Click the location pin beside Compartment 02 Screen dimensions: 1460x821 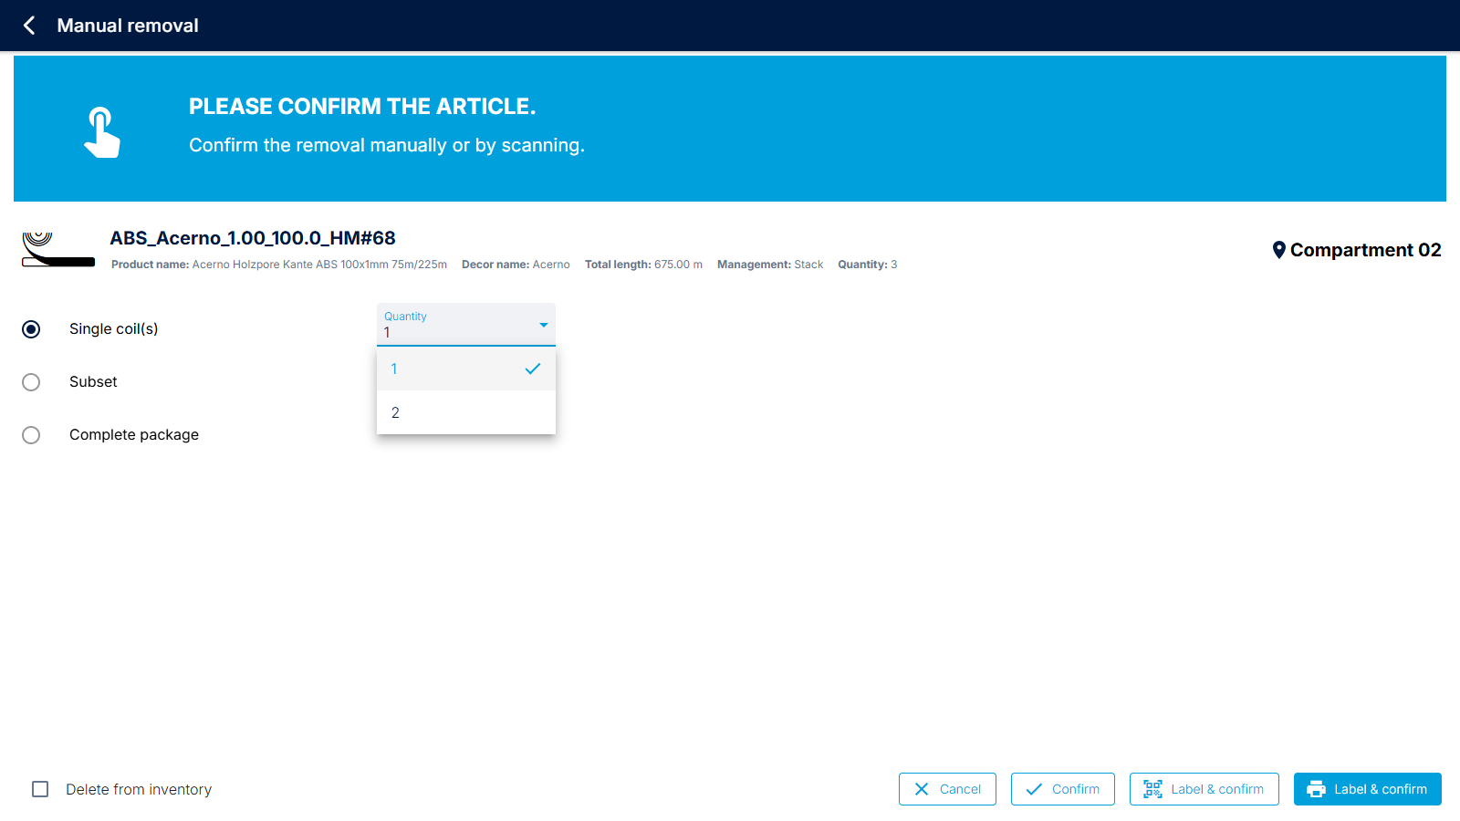tap(1278, 250)
